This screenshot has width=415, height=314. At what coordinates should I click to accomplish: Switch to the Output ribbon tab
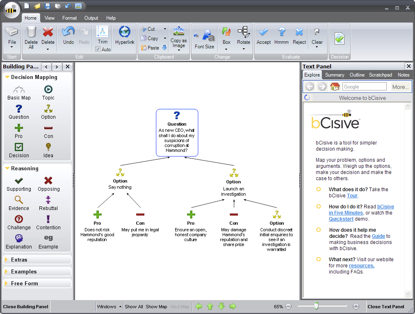click(91, 18)
